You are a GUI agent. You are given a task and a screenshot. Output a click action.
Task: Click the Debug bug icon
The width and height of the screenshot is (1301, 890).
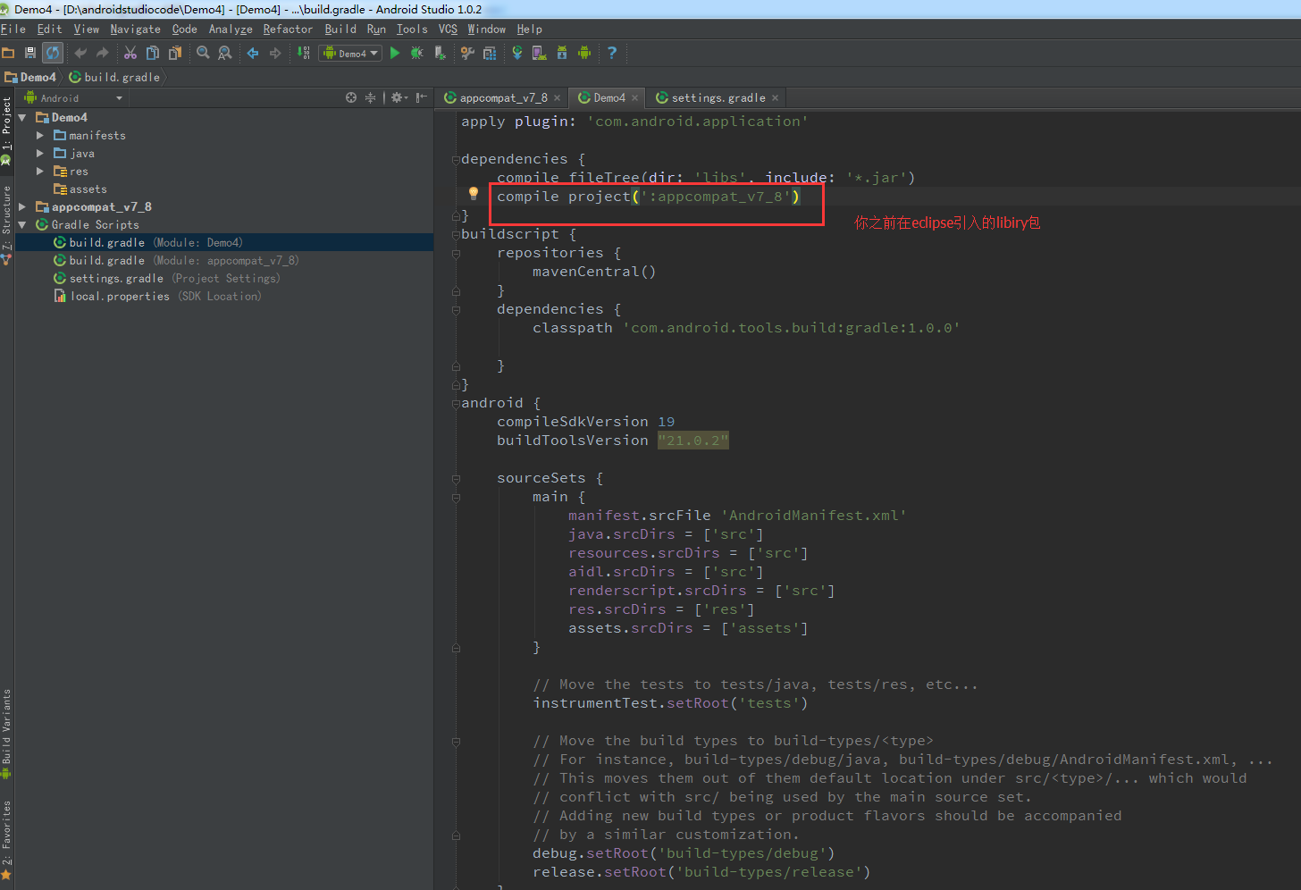(417, 53)
